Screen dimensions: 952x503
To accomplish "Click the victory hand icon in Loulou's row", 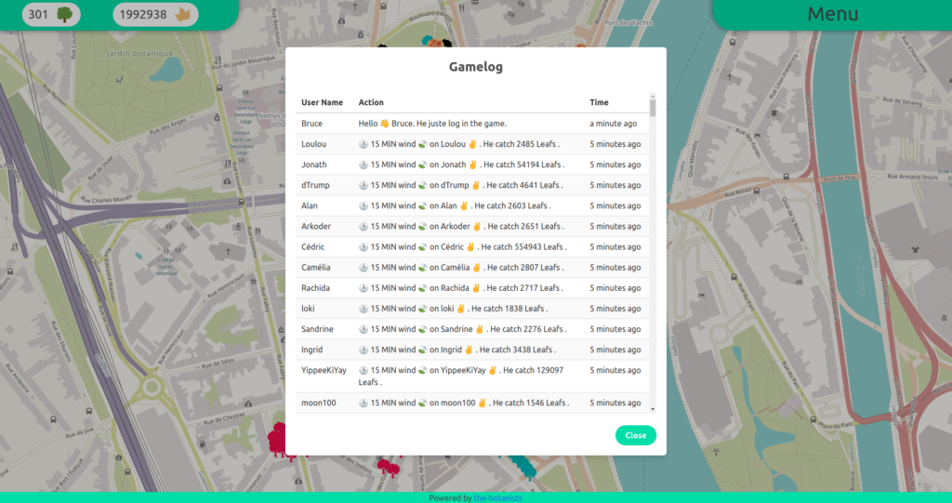I will coord(472,144).
